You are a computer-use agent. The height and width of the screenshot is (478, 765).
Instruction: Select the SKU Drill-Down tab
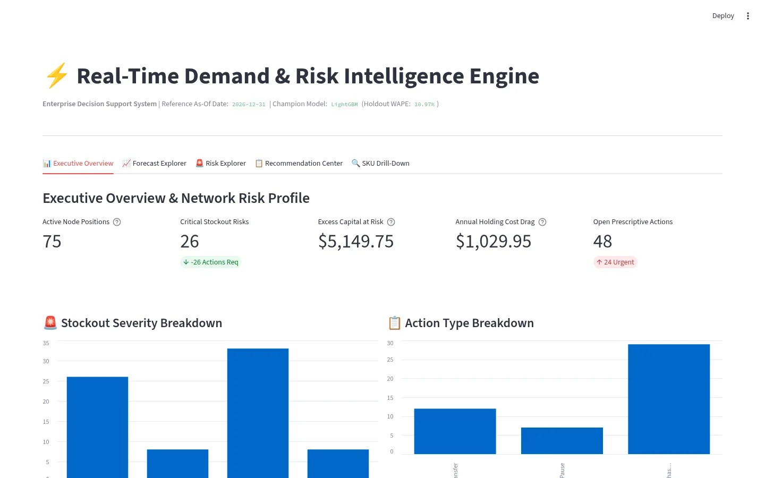(x=380, y=163)
